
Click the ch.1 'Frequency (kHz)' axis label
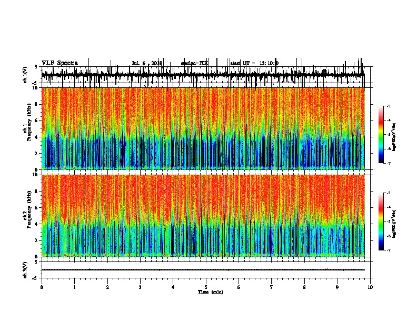click(x=29, y=123)
